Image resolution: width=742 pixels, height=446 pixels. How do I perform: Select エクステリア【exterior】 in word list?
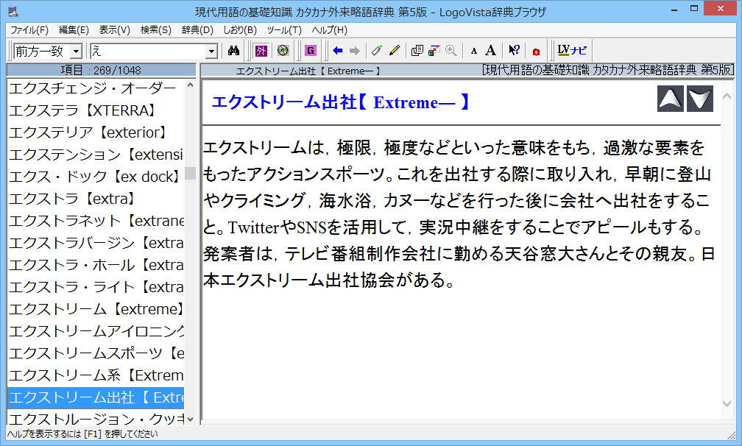[96, 132]
